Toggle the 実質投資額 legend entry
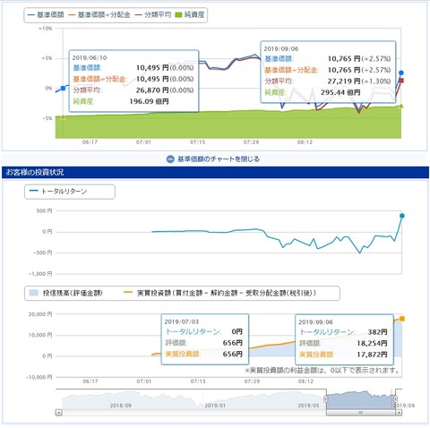 219,293
